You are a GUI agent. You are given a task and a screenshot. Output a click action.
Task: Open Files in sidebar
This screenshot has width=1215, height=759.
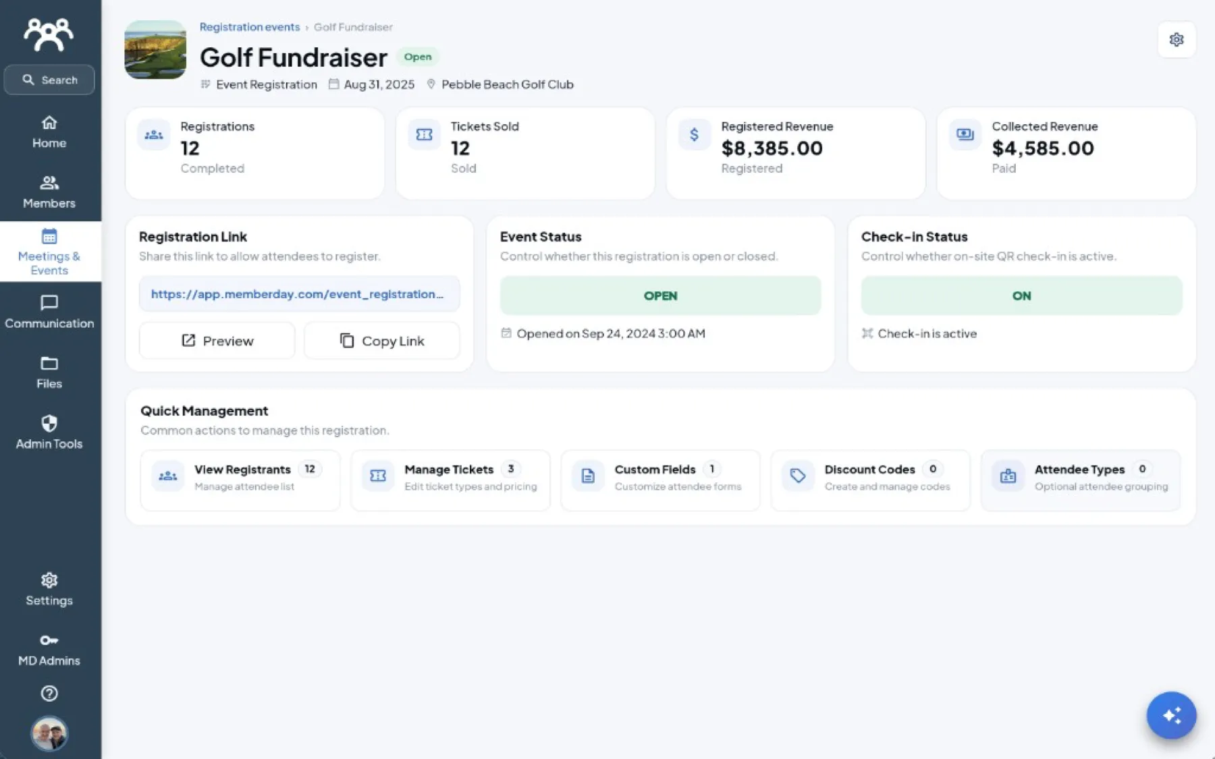pos(49,372)
